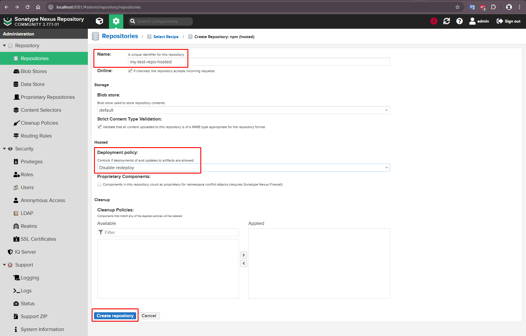The height and width of the screenshot is (336, 526).
Task: Collapse the Security tree section
Action: pyautogui.click(x=4, y=149)
